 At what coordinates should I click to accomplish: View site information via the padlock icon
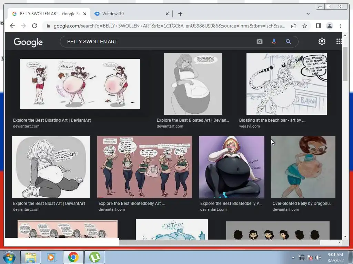coord(48,26)
